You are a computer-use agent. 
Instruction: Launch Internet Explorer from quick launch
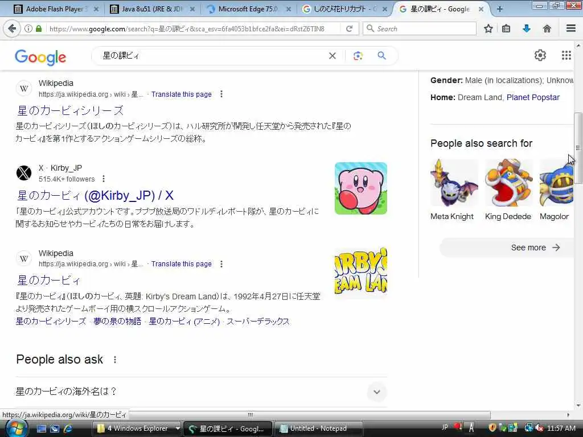(x=68, y=428)
